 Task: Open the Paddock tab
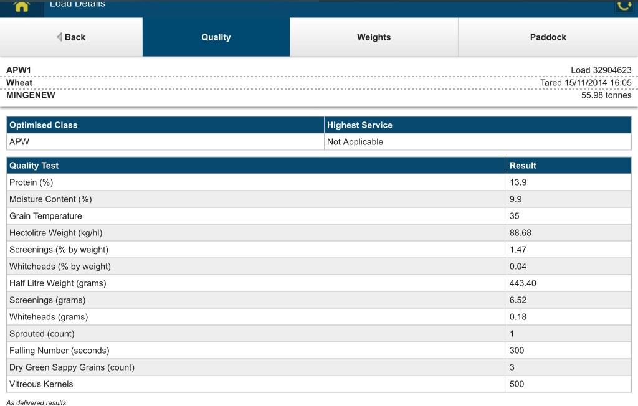tap(548, 37)
